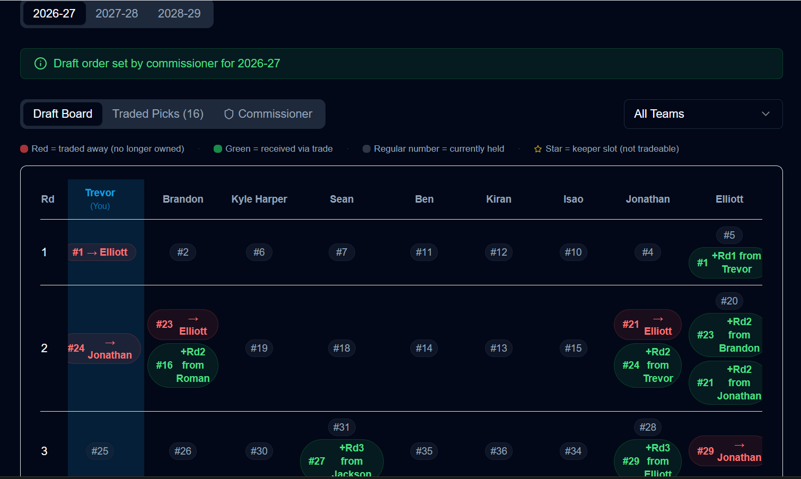Click the Ben column header
The image size is (801, 479).
(424, 199)
